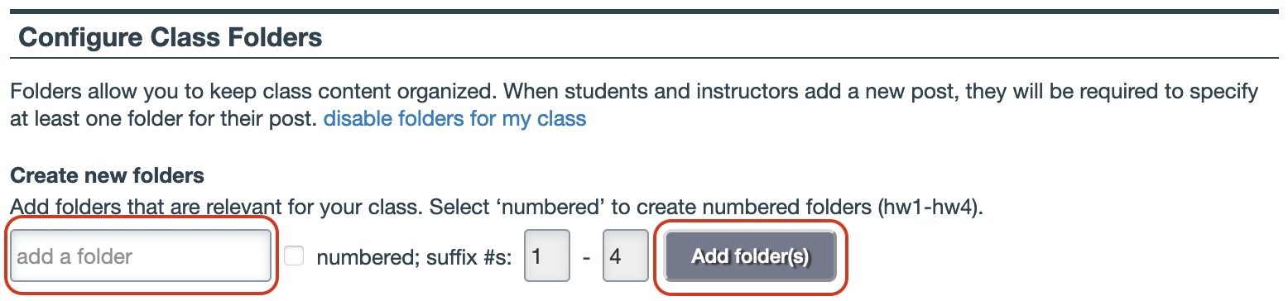The width and height of the screenshot is (1288, 301).
Task: Click the Configure Class Folders heading
Action: [170, 38]
